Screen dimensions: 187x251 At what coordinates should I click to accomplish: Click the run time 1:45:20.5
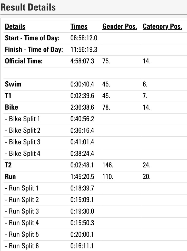coord(82,177)
